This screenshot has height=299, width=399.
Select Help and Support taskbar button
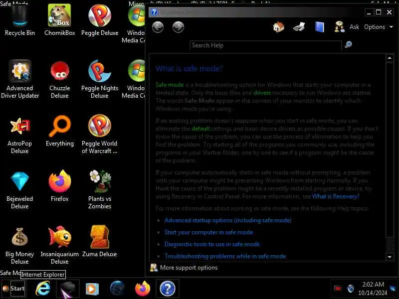coord(168,289)
